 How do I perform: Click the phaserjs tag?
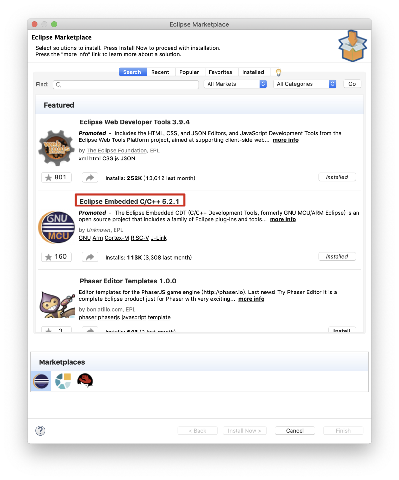[109, 317]
